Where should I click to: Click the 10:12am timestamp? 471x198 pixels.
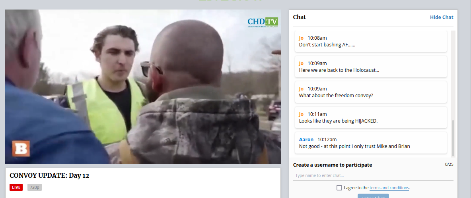pos(327,140)
